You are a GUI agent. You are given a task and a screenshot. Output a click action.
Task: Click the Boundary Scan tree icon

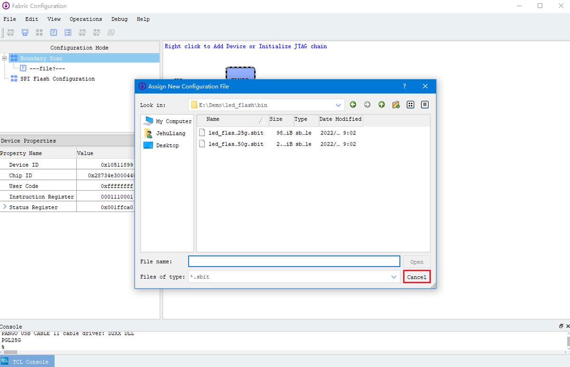coord(14,58)
